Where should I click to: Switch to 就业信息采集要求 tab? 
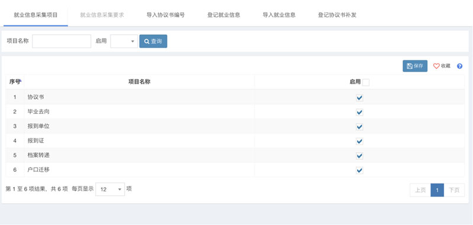102,15
